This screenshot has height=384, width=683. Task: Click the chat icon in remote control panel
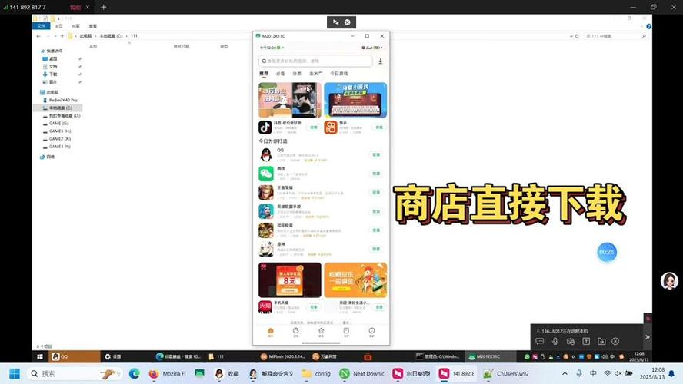[540, 342]
